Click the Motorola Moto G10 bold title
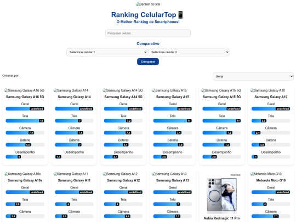Screen dimensions: 296x222 [x=271, y=180]
